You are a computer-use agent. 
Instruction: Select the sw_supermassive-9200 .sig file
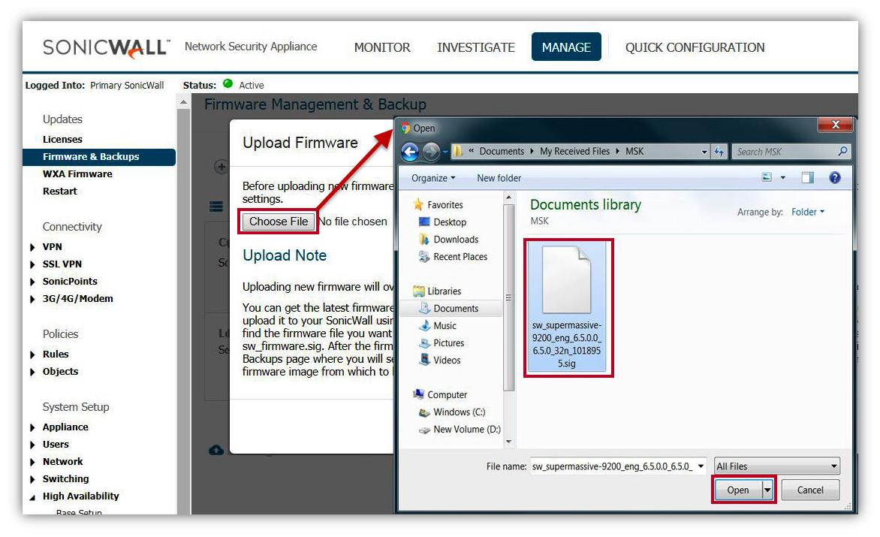coord(568,306)
